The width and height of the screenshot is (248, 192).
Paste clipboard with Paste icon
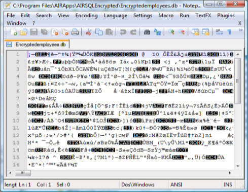point(109,32)
